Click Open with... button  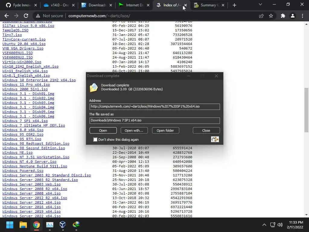(x=134, y=130)
